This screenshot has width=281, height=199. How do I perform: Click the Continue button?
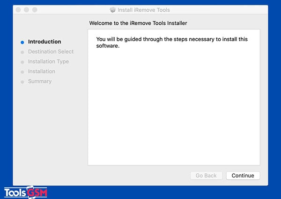243,176
